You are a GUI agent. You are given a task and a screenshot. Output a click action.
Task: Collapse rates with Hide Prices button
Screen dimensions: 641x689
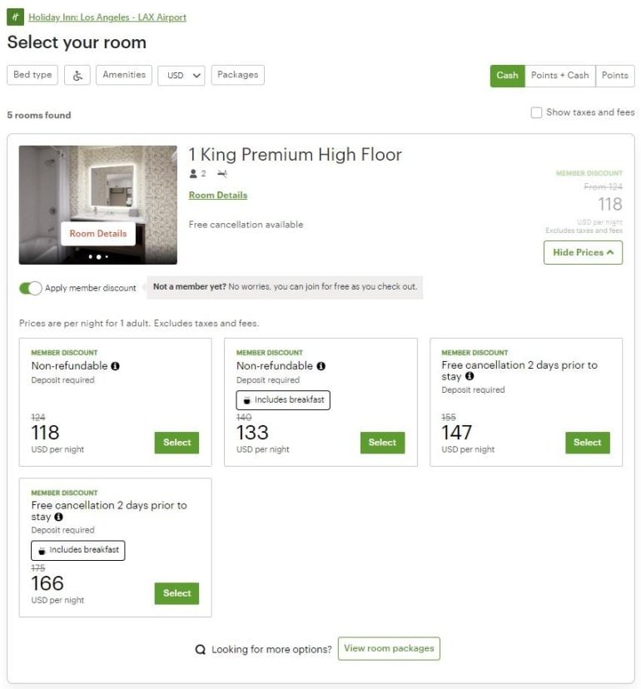pyautogui.click(x=583, y=252)
